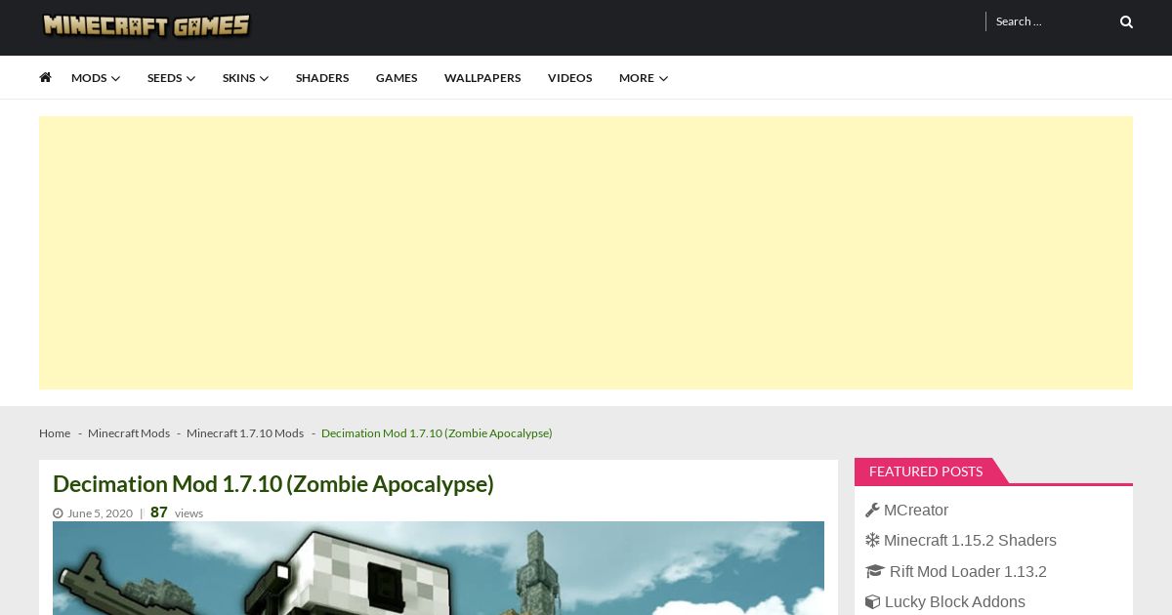Open the Lucky Block Addons featured post

tap(955, 601)
